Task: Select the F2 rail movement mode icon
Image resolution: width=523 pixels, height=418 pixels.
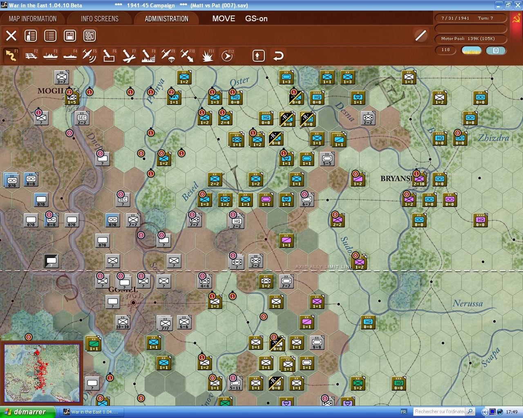Action: tap(31, 55)
